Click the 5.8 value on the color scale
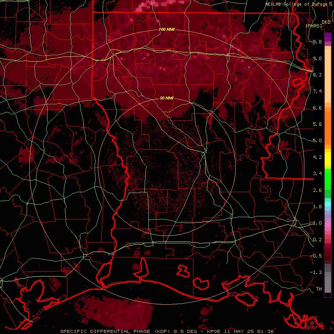Screen dimensions: 334x334 317,124
